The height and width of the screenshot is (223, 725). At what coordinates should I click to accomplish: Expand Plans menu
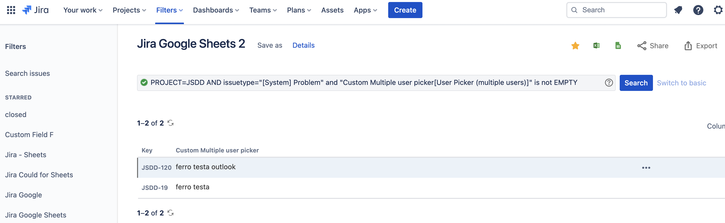[299, 10]
